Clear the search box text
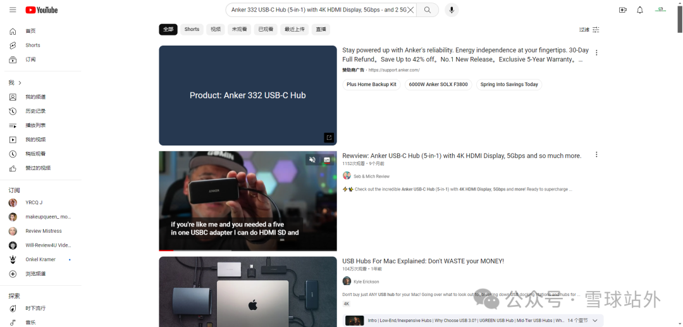This screenshot has height=327, width=683. (x=410, y=10)
